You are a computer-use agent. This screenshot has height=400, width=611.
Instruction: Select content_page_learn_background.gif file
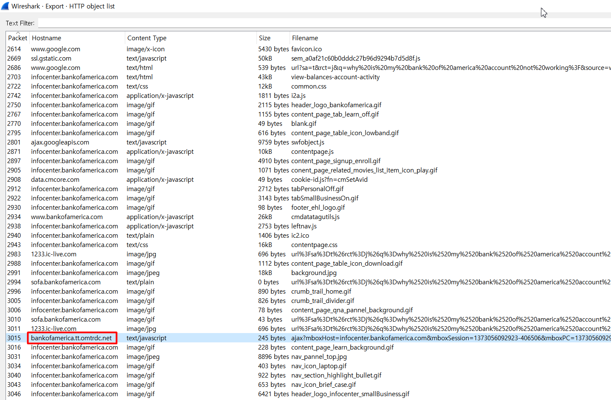[x=342, y=347]
